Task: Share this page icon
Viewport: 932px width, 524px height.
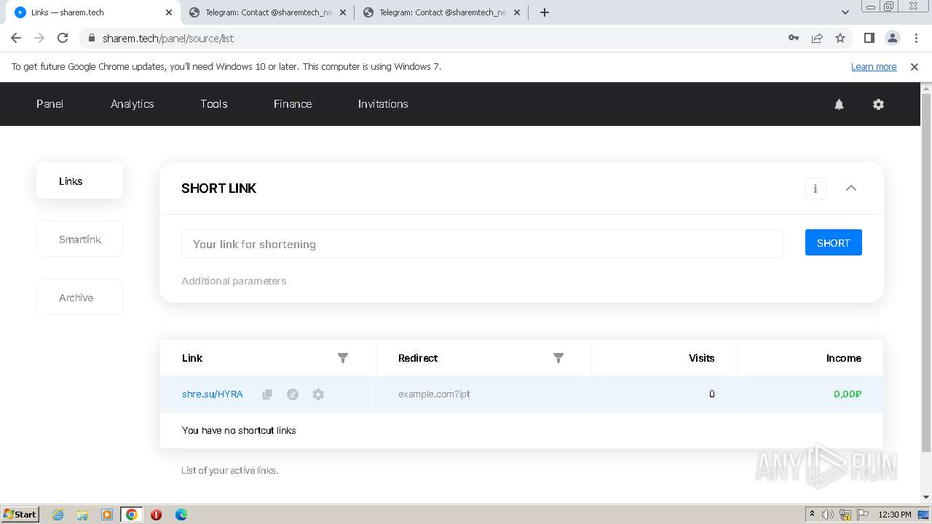Action: click(817, 38)
